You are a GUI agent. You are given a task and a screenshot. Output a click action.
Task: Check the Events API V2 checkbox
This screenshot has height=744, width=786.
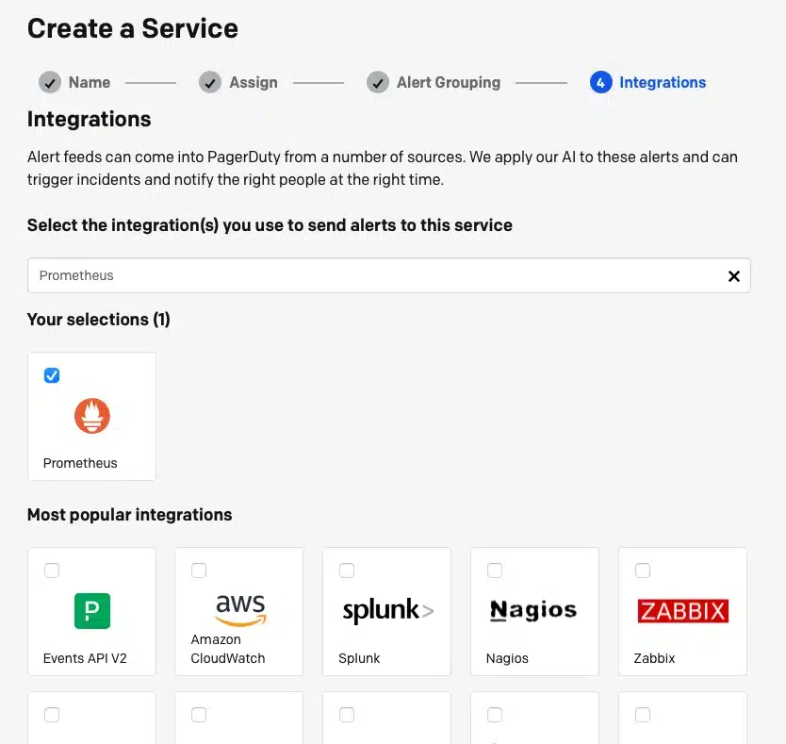tap(52, 570)
